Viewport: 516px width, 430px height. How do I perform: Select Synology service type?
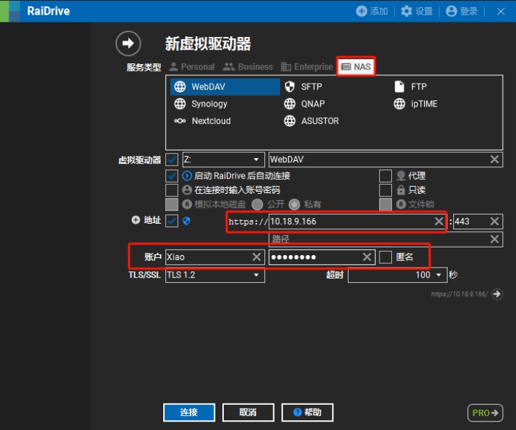coord(201,104)
